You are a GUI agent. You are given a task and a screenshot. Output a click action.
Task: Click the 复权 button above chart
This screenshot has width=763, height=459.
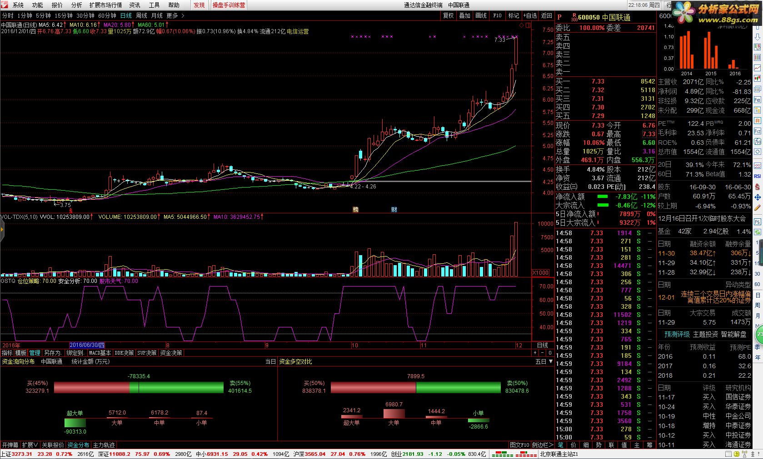point(449,15)
